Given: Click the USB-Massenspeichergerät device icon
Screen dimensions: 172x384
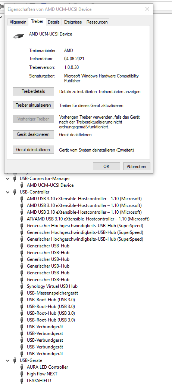Looking at the screenshot, I should click(22, 293).
